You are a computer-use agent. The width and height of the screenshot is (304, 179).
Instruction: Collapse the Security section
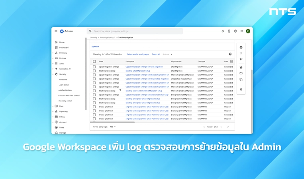coord(53,74)
